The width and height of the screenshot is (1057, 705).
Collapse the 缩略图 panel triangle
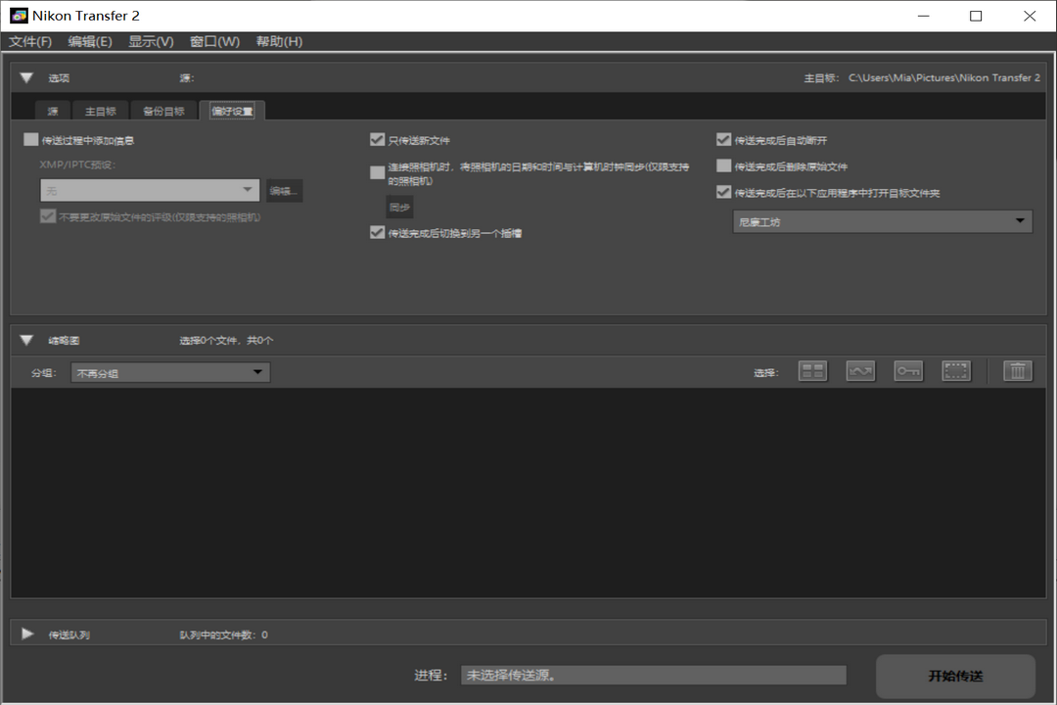pos(26,341)
